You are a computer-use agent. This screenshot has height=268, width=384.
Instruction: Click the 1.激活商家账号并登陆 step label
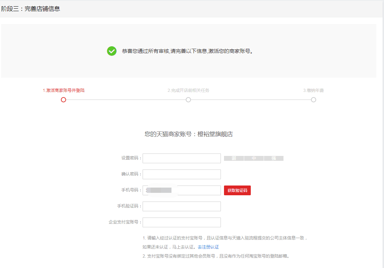pyautogui.click(x=64, y=90)
